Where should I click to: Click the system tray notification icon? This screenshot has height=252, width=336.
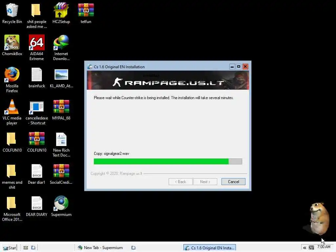tap(311, 248)
